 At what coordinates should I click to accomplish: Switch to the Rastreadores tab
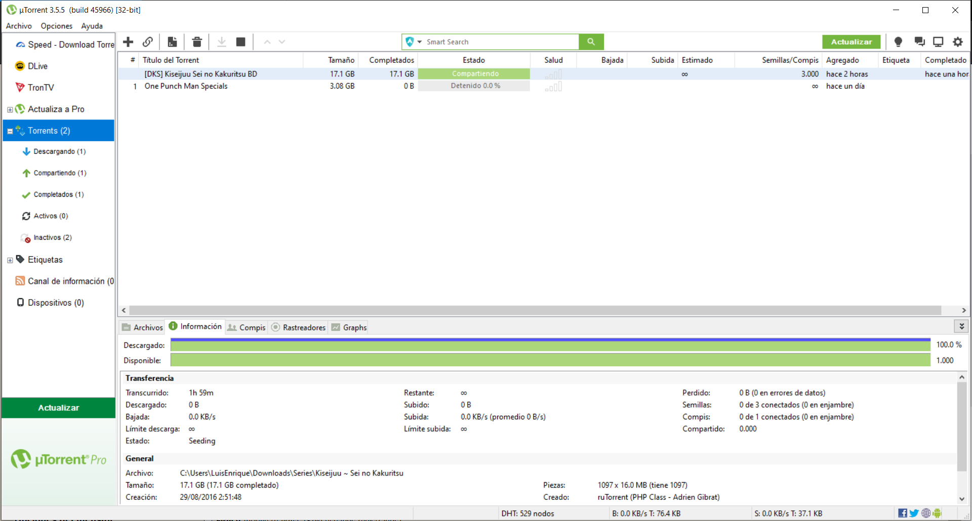[x=299, y=327]
